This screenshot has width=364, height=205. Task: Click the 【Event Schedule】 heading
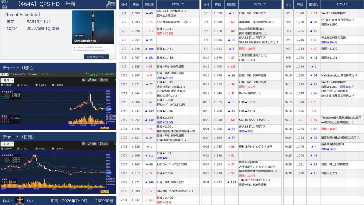[x=22, y=15]
